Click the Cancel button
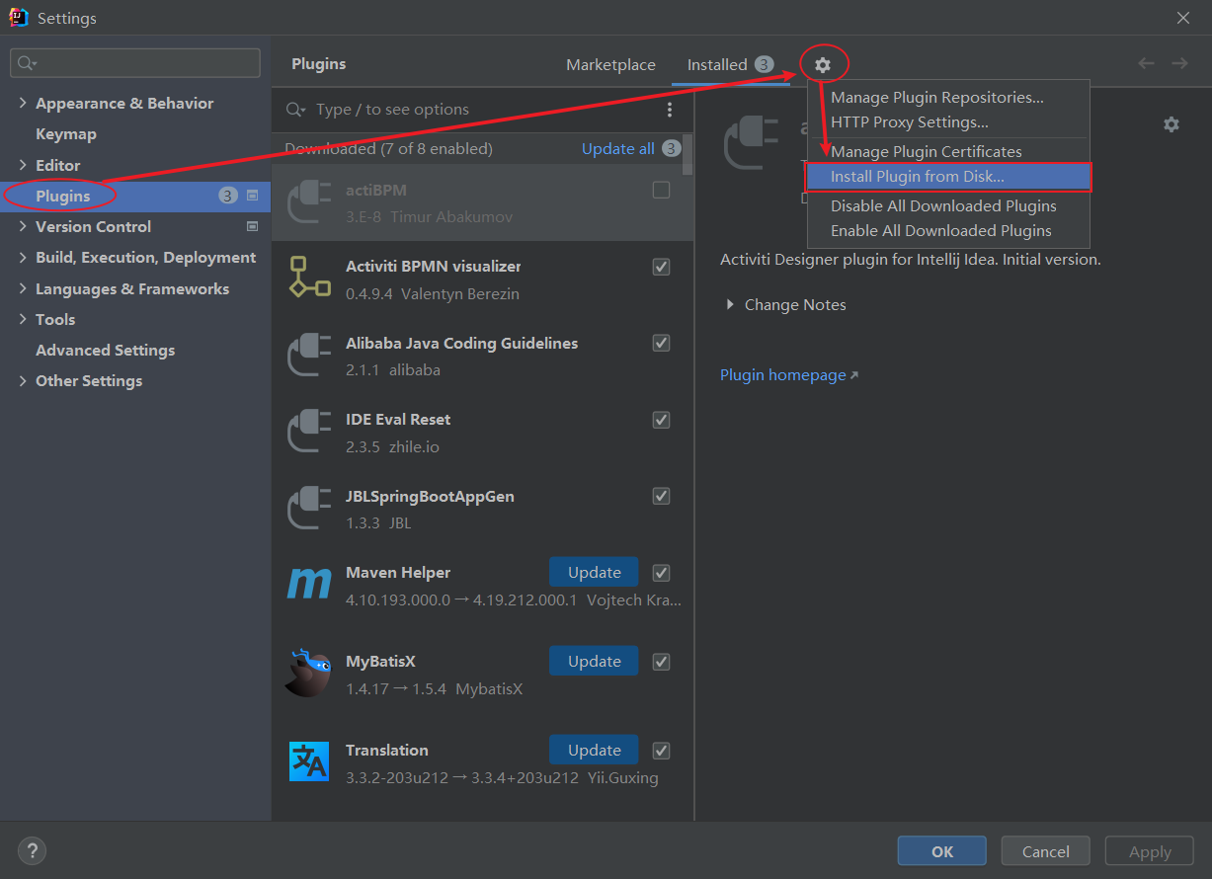This screenshot has height=879, width=1212. click(1046, 851)
